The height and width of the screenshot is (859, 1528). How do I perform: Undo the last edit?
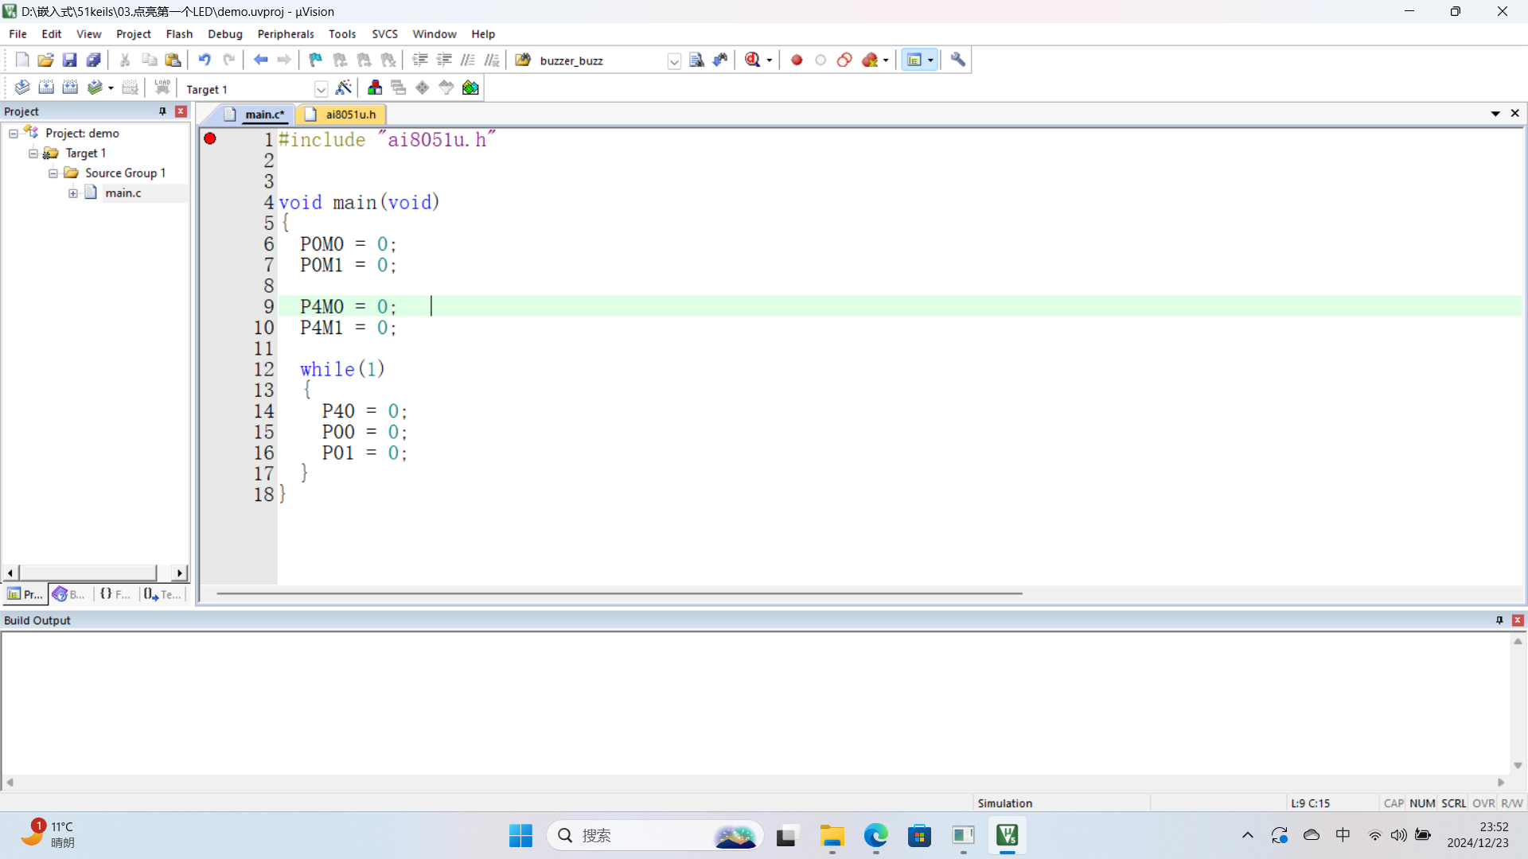205,60
